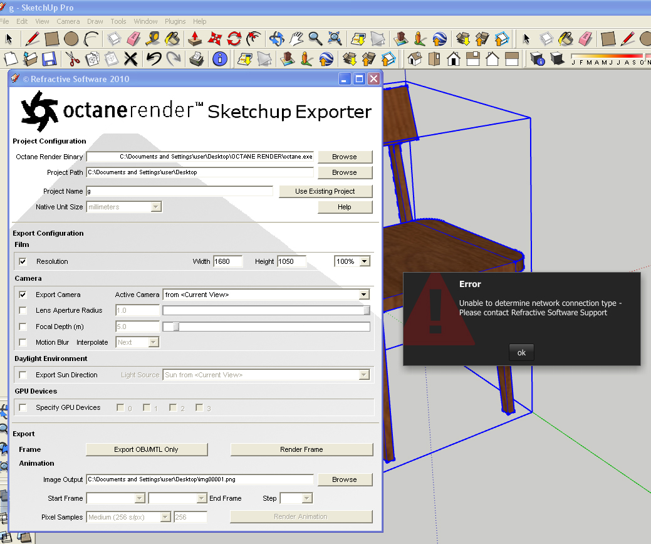This screenshot has width=651, height=544.
Task: Enable Export Sun Direction checkbox
Action: pos(23,375)
